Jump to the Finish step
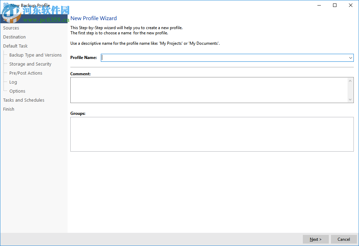Screen dimensions: 359x246 (x=9, y=109)
